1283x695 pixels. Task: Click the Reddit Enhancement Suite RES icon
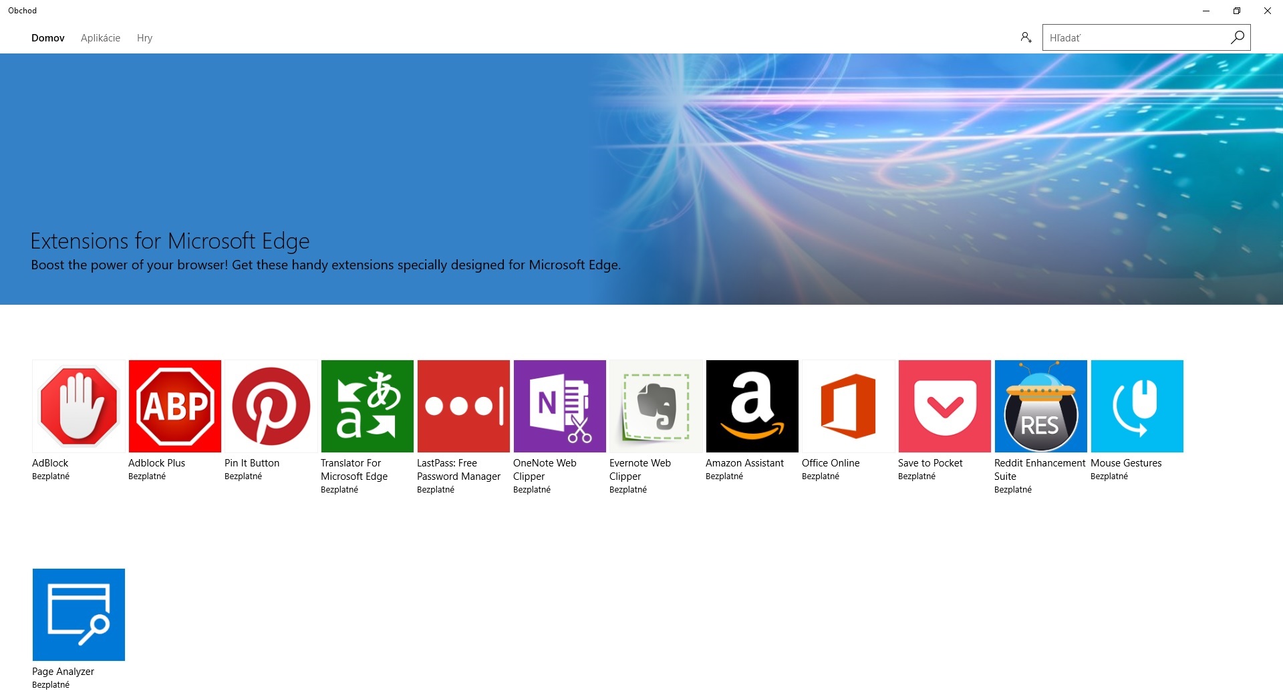pos(1041,406)
